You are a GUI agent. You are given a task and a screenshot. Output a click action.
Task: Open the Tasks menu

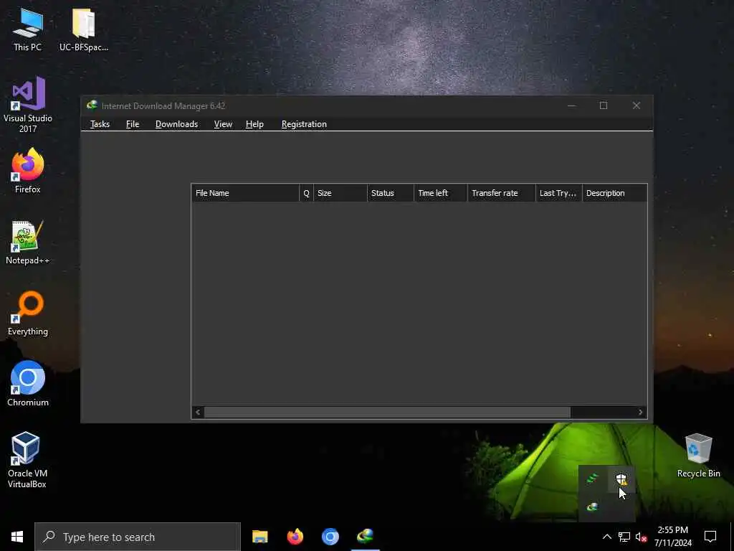coord(100,124)
